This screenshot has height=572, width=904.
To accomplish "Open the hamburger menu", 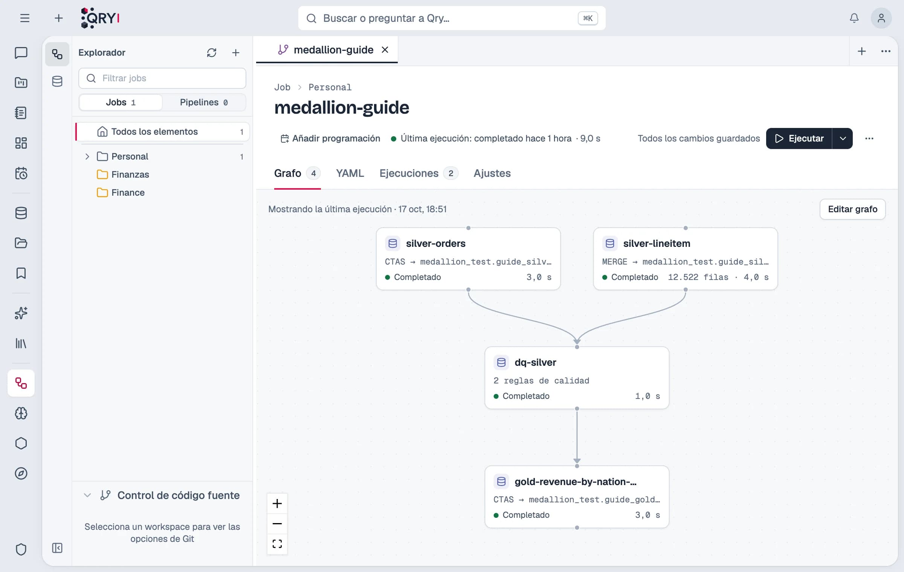I will click(x=25, y=18).
